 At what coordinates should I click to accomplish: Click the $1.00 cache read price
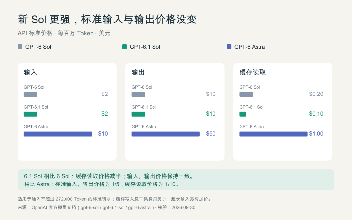pos(316,134)
